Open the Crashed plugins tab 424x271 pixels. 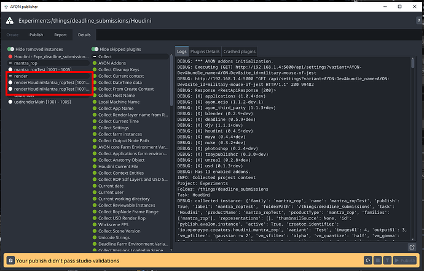(x=239, y=52)
